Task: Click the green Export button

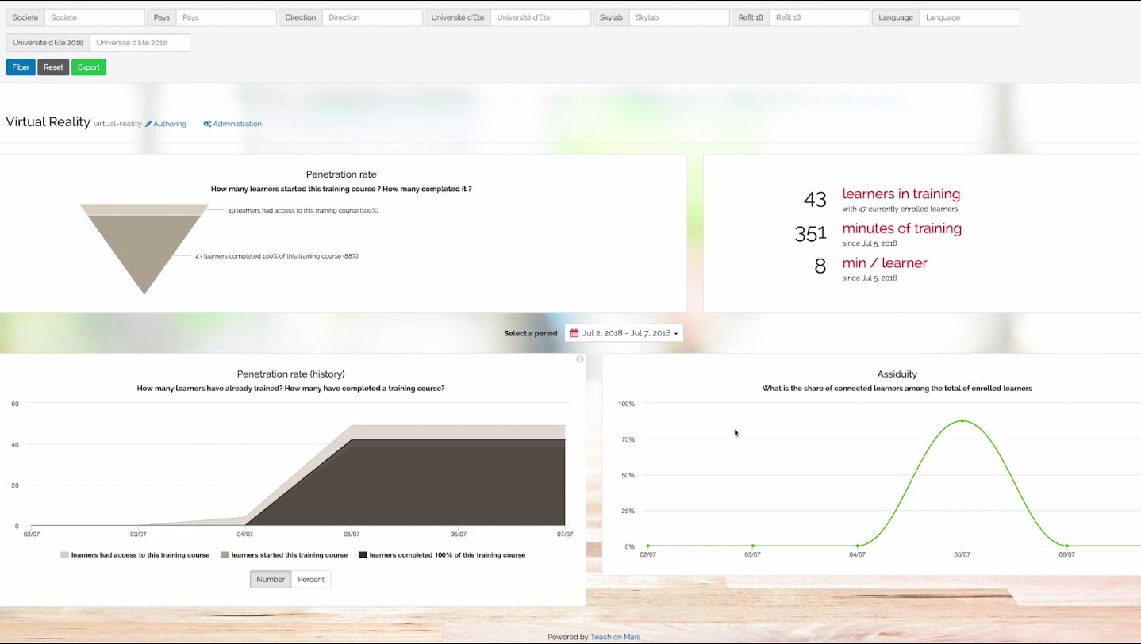Action: click(88, 67)
